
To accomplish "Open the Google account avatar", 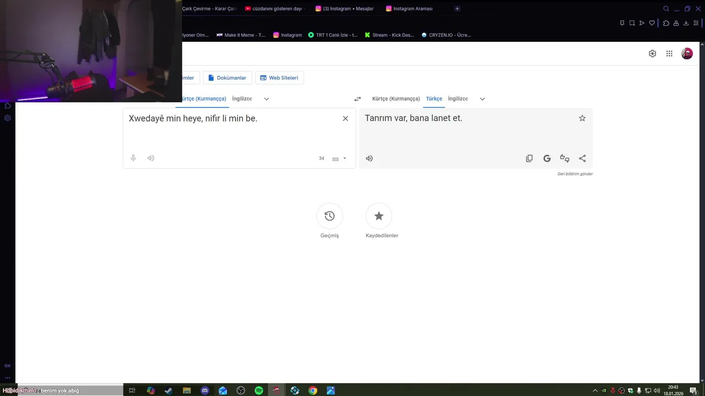I will 687,53.
